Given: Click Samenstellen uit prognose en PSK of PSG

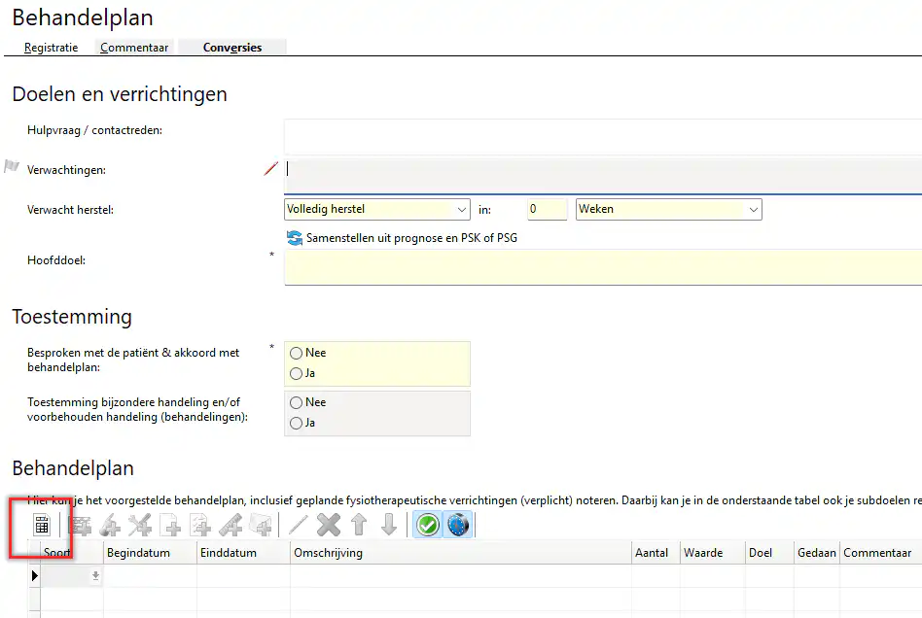Looking at the screenshot, I should (411, 238).
